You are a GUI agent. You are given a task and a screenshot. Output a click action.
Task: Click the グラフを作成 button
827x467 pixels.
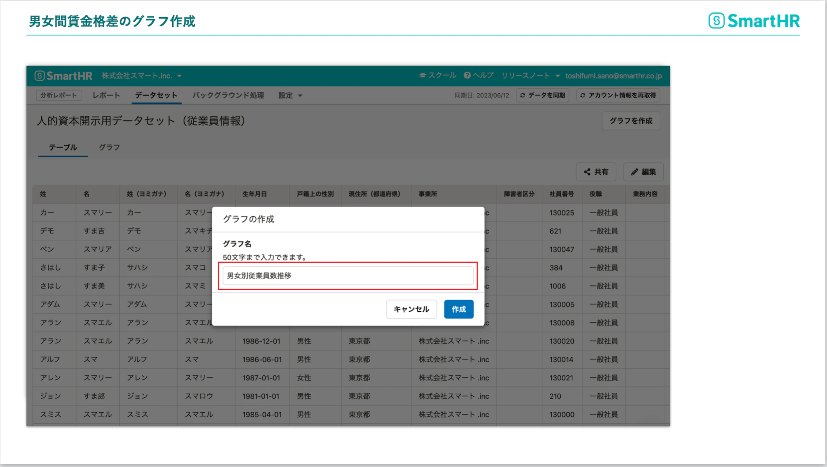coord(631,121)
